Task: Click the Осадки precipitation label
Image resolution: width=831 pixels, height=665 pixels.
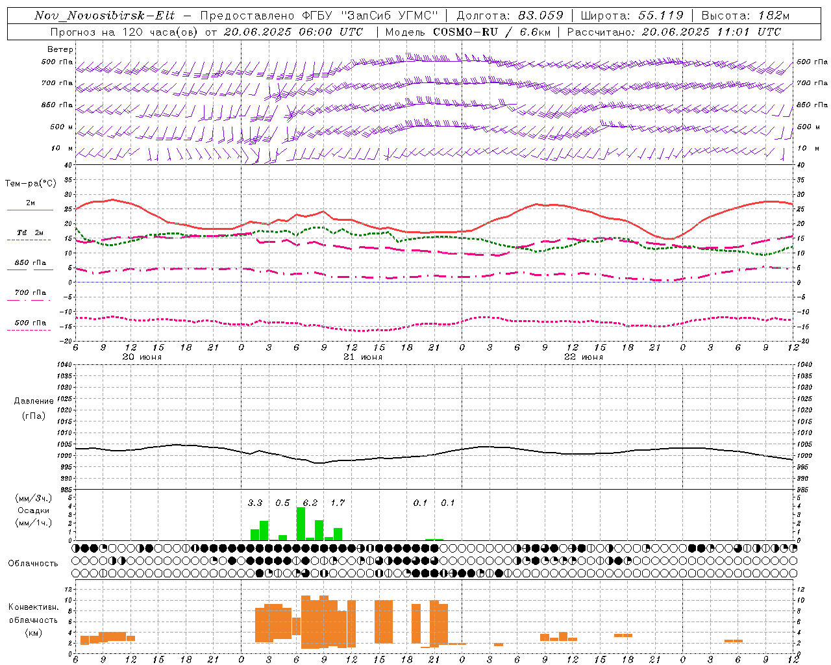Action: pos(33,510)
